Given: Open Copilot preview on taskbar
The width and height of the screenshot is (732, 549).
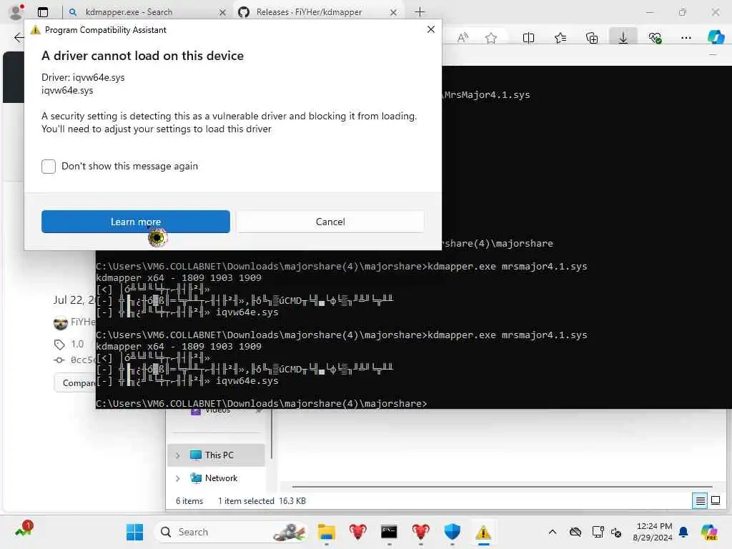Looking at the screenshot, I should point(709,532).
